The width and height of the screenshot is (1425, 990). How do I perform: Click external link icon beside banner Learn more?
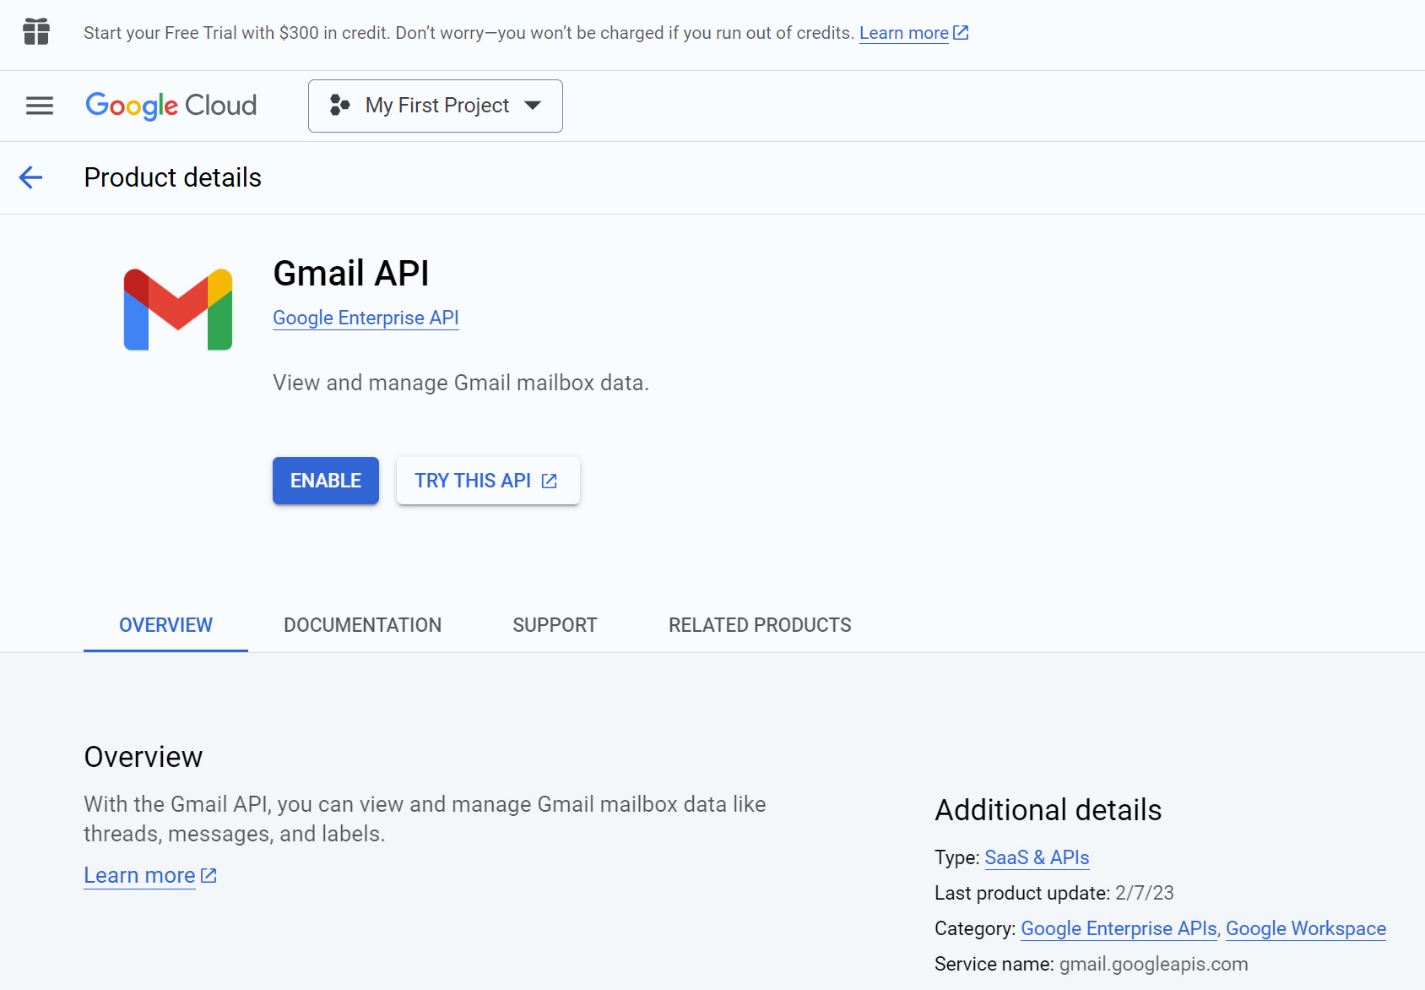[961, 33]
